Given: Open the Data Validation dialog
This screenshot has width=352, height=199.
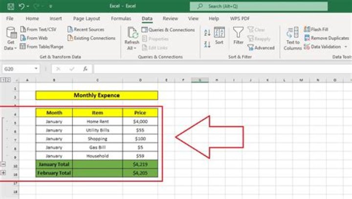Looking at the screenshot, I should (x=322, y=47).
